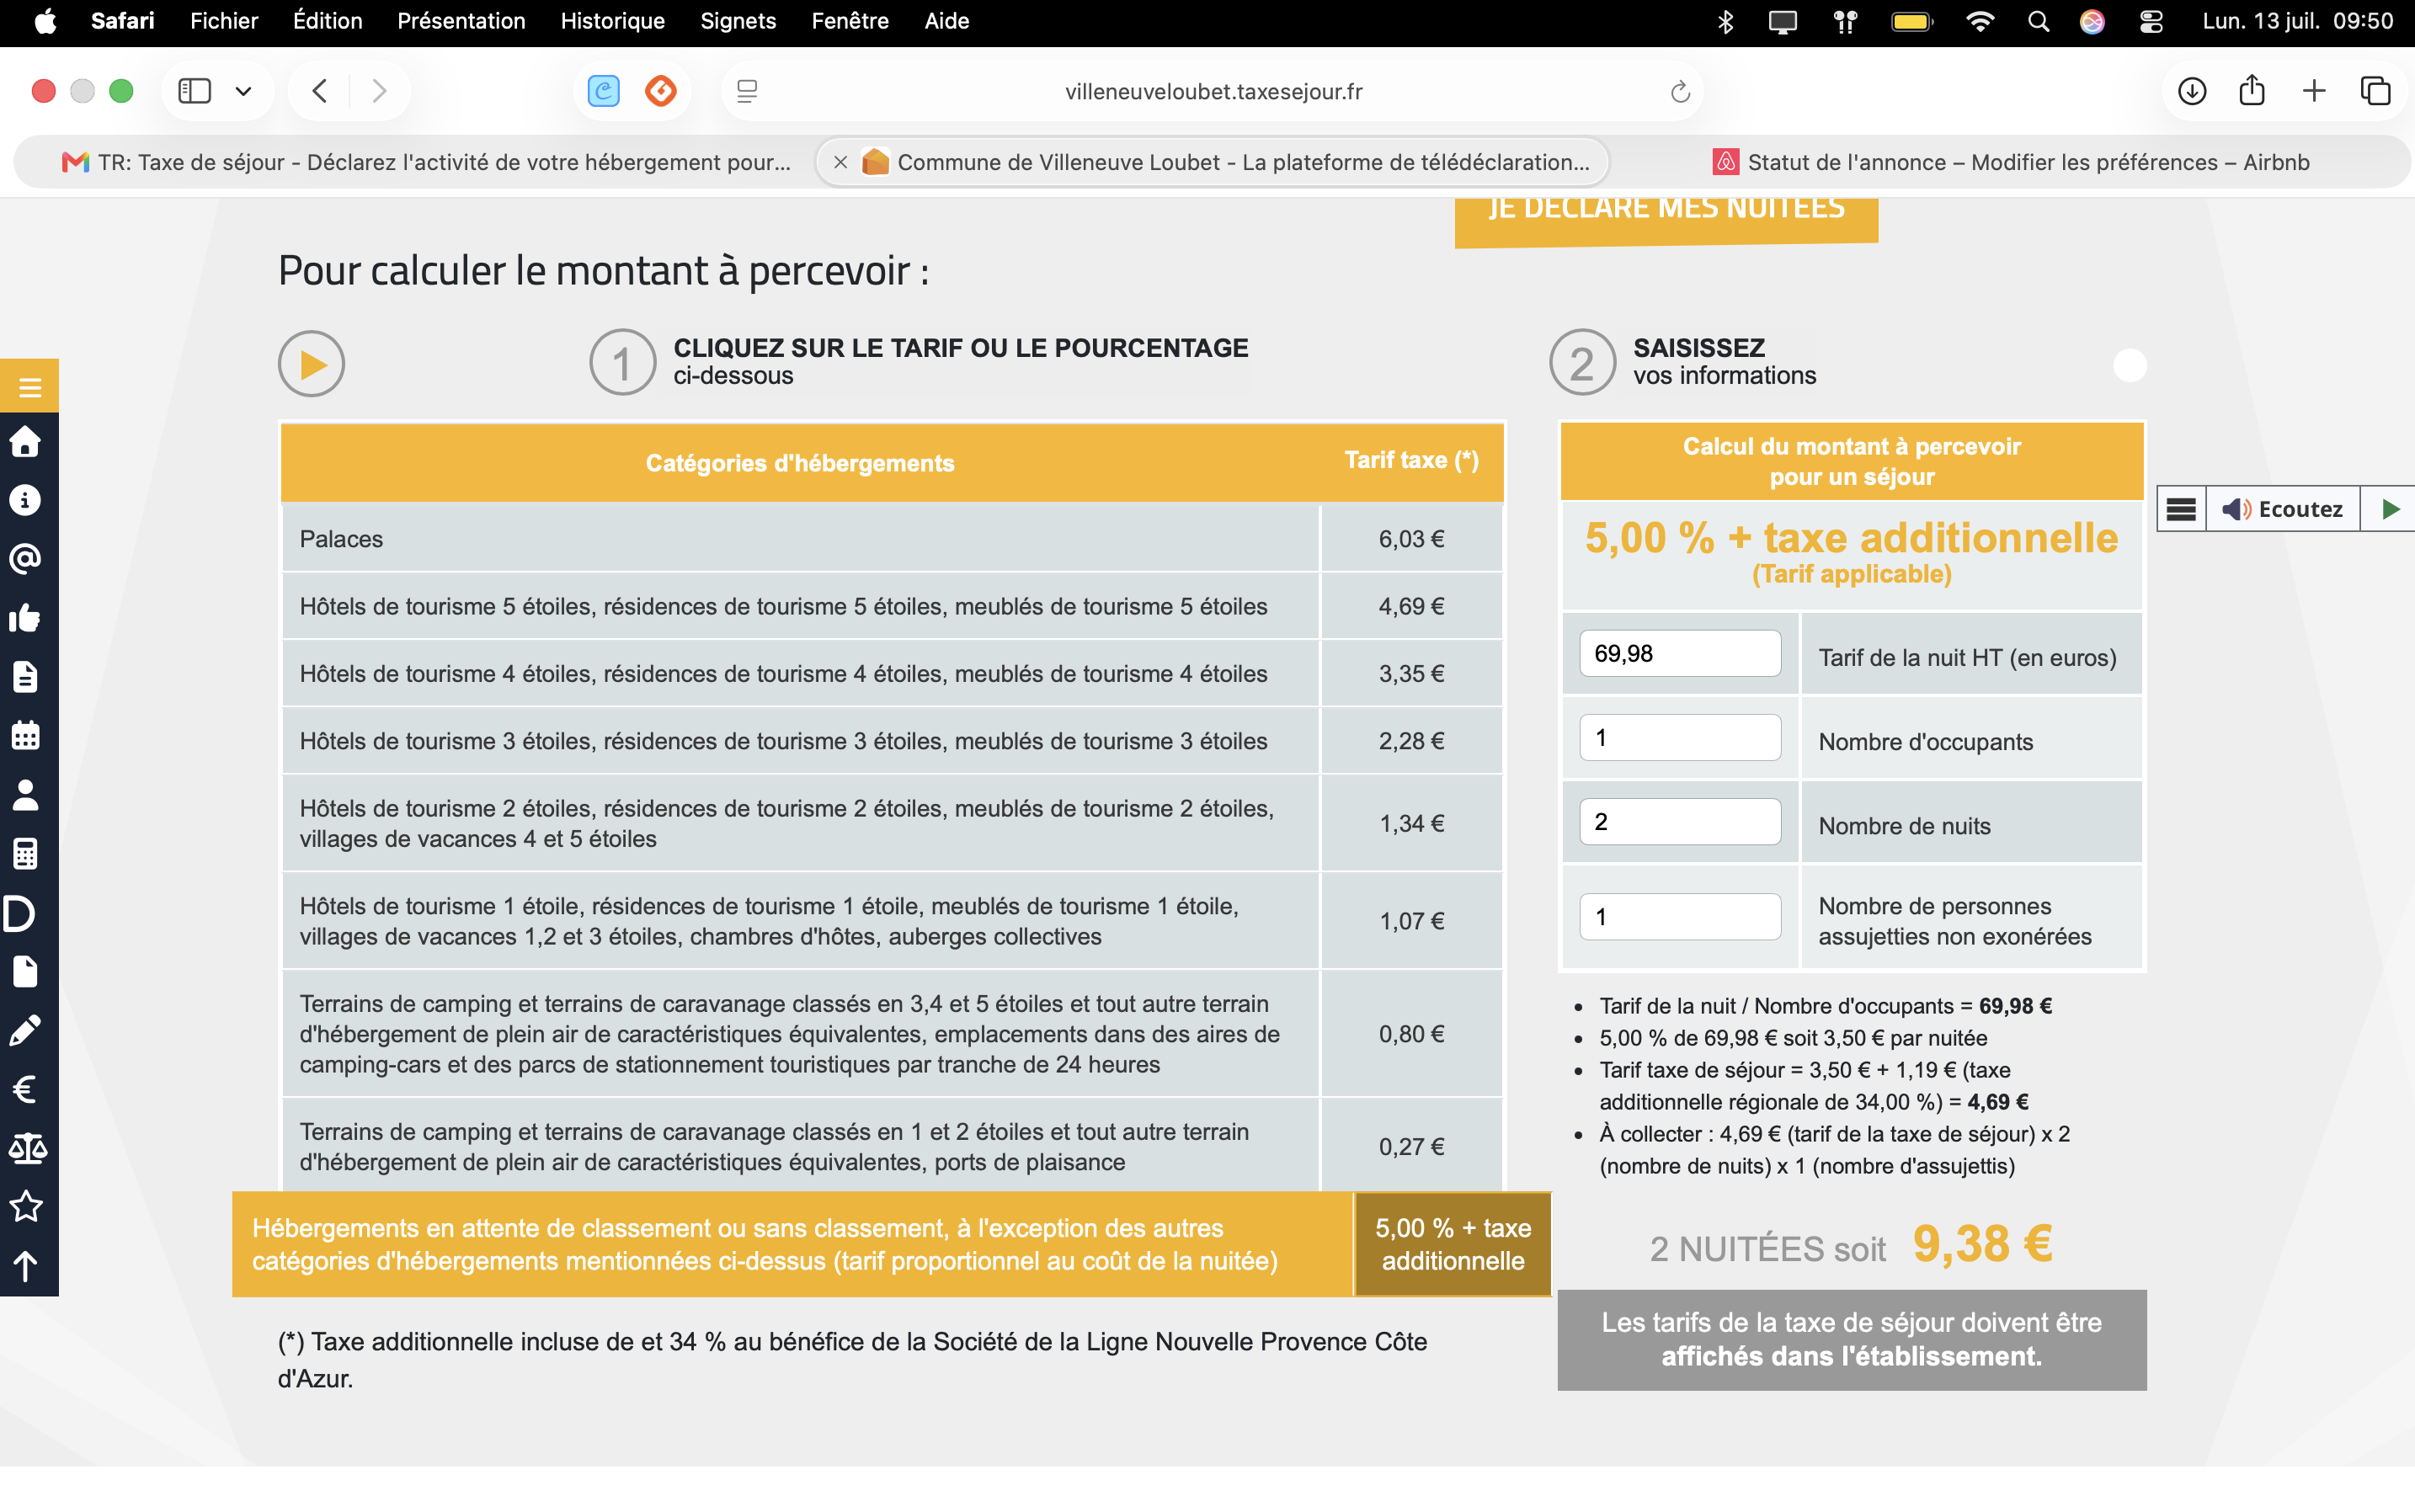Select the 0,27 € camping tariff
The width and height of the screenshot is (2415, 1512).
[x=1411, y=1146]
